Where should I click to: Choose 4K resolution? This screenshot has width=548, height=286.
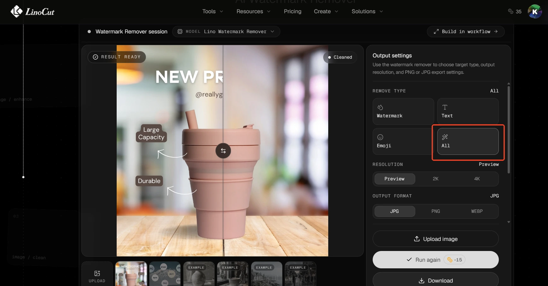coord(477,179)
